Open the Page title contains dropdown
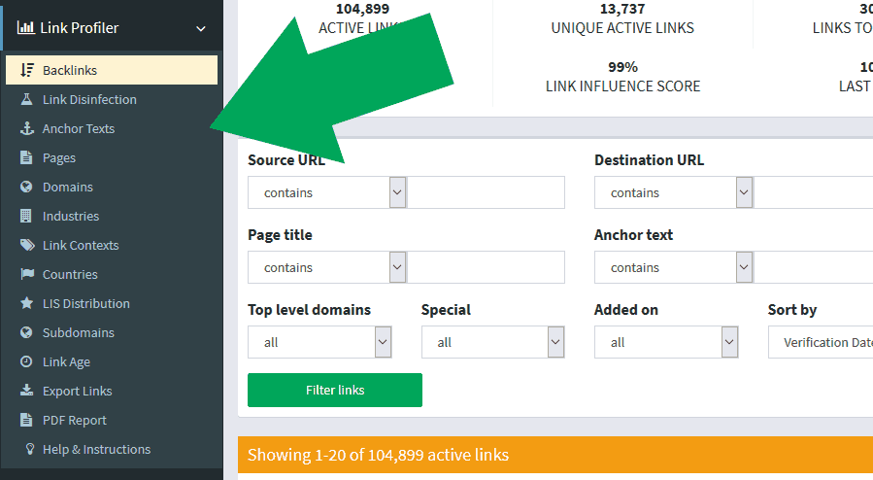 [x=327, y=267]
